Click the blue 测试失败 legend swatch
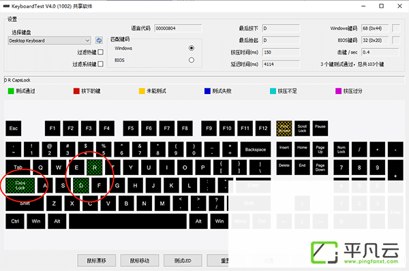Viewport: 409px width, 271px height. pos(207,91)
